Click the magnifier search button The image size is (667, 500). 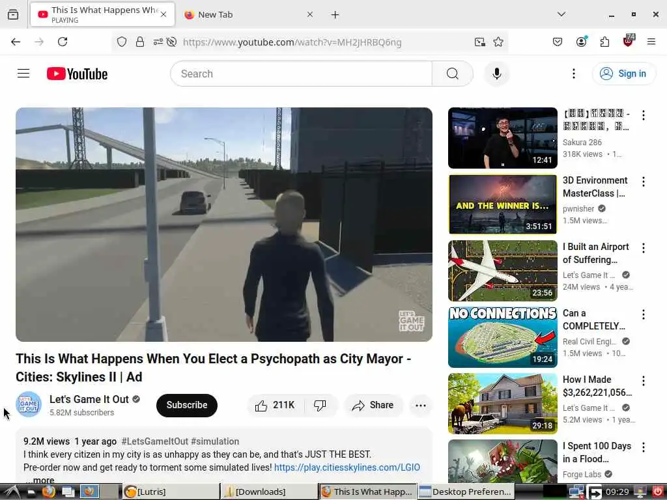[x=452, y=74]
